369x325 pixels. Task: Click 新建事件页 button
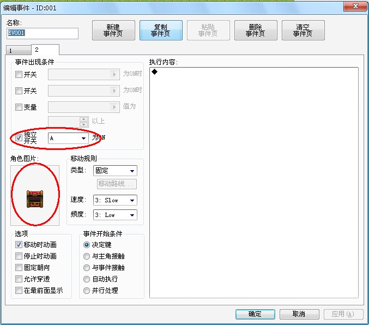tap(113, 30)
